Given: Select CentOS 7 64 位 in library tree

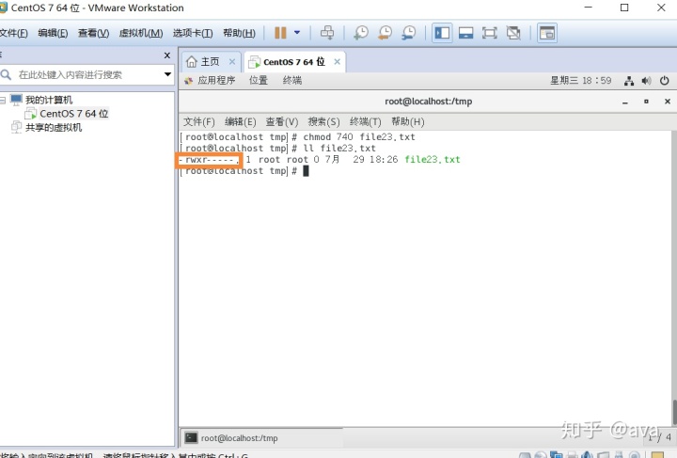Looking at the screenshot, I should click(x=73, y=114).
